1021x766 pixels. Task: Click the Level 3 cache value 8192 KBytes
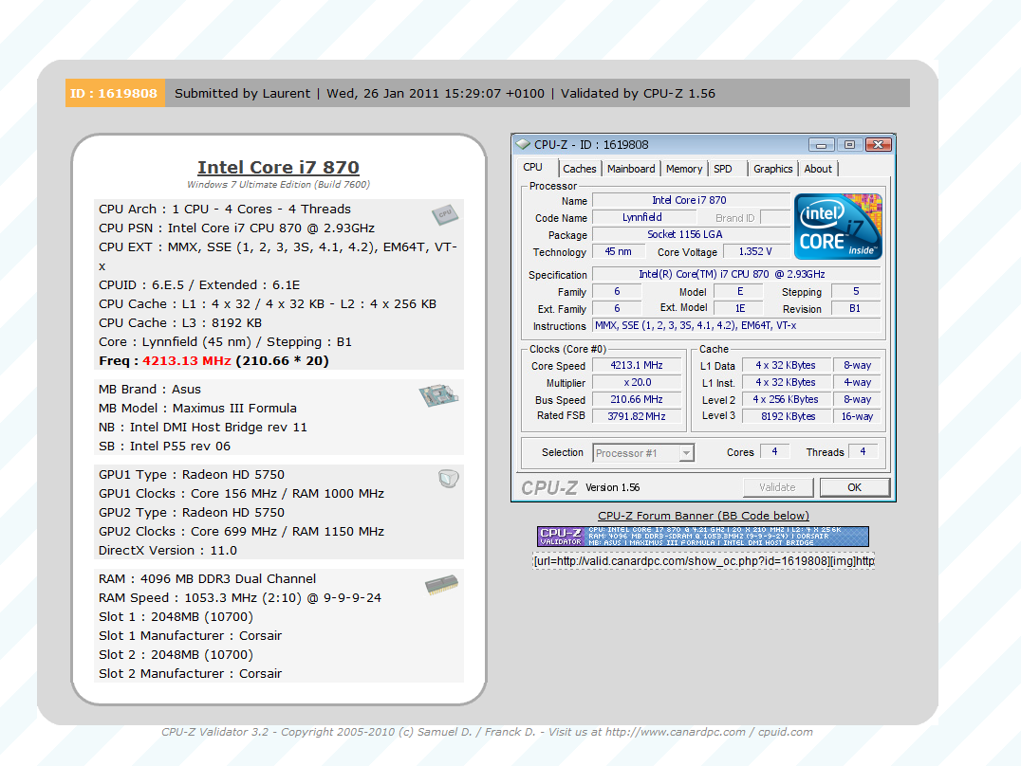point(788,416)
